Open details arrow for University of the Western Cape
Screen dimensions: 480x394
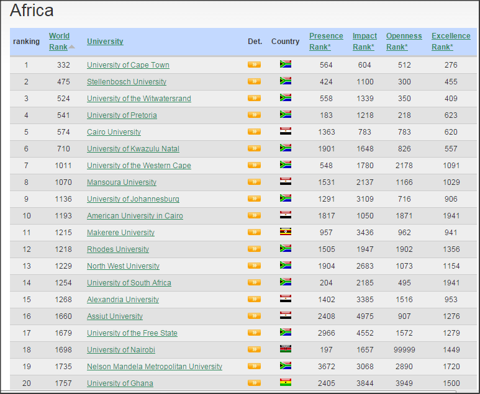[x=254, y=165]
